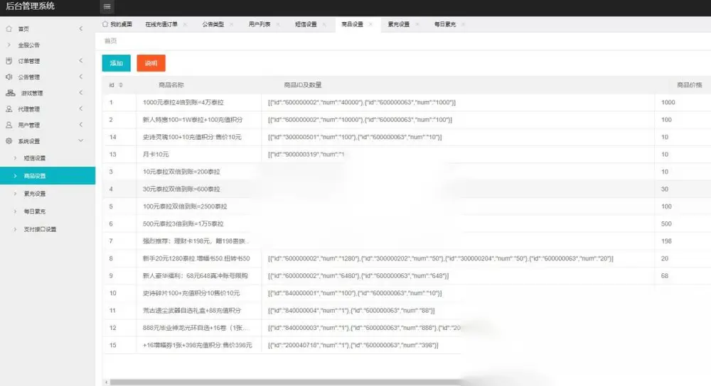Click the id cell 15
Viewport: 711px width, 386px height.
(119, 345)
